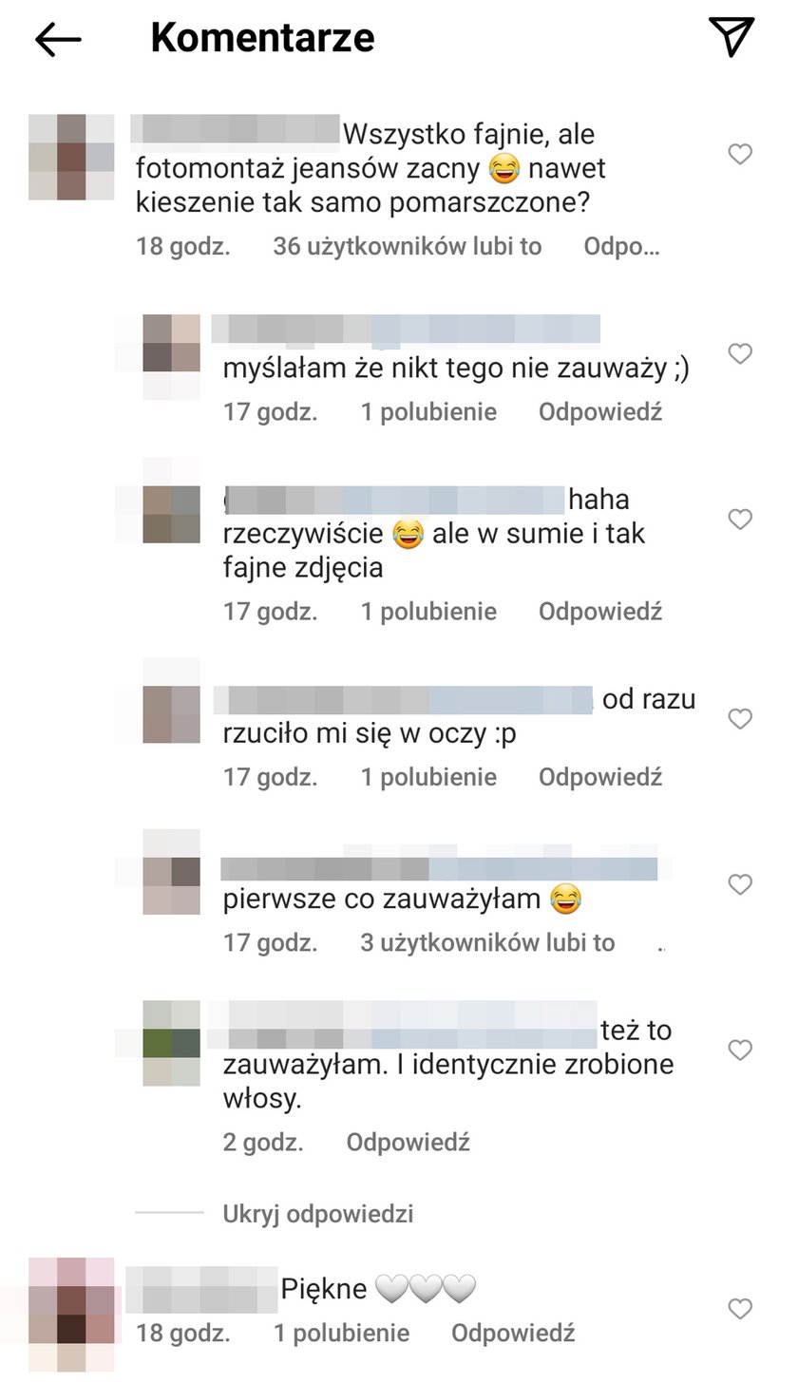The height and width of the screenshot is (1382, 798).
Task: Open the share paper plane icon
Action: 731,36
